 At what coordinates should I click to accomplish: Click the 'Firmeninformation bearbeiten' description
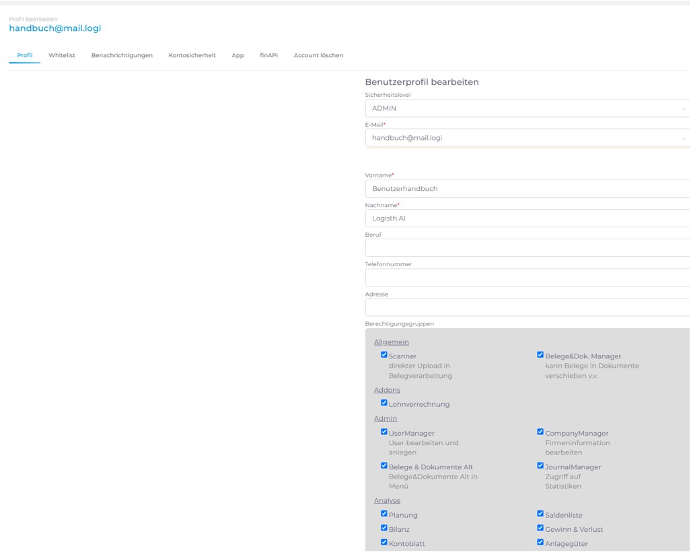click(x=577, y=448)
